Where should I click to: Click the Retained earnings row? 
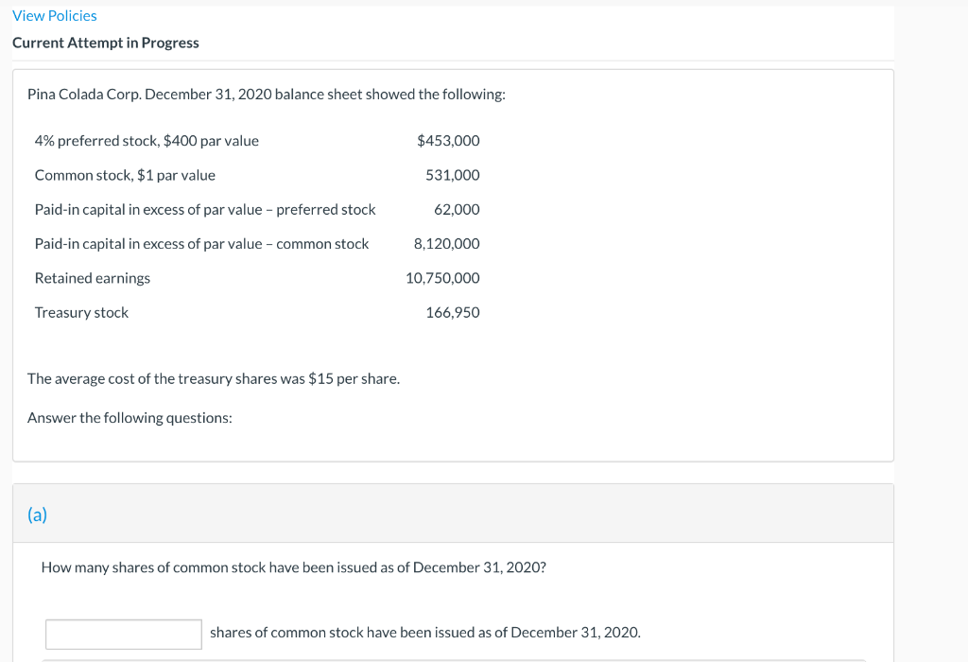pyautogui.click(x=92, y=277)
